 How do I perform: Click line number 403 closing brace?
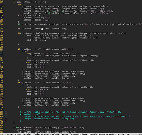(14, 123)
